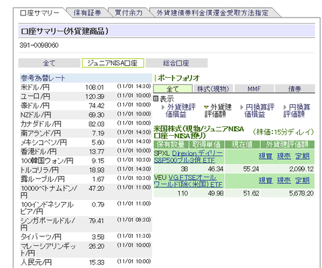Click arrow icon beside 円換算評価額
Image resolution: width=322 pixels, height=268 pixels.
[285, 107]
